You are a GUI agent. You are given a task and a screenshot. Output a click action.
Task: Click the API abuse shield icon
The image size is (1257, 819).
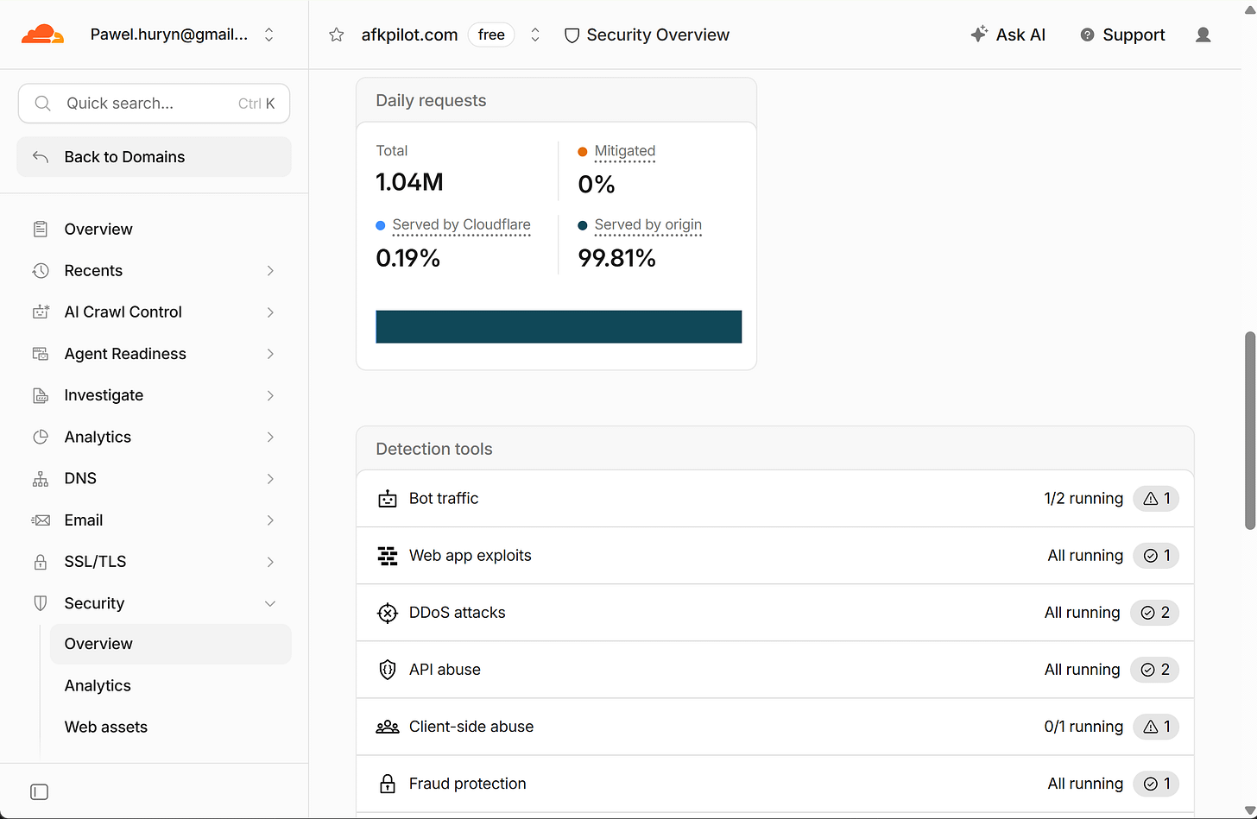click(388, 670)
